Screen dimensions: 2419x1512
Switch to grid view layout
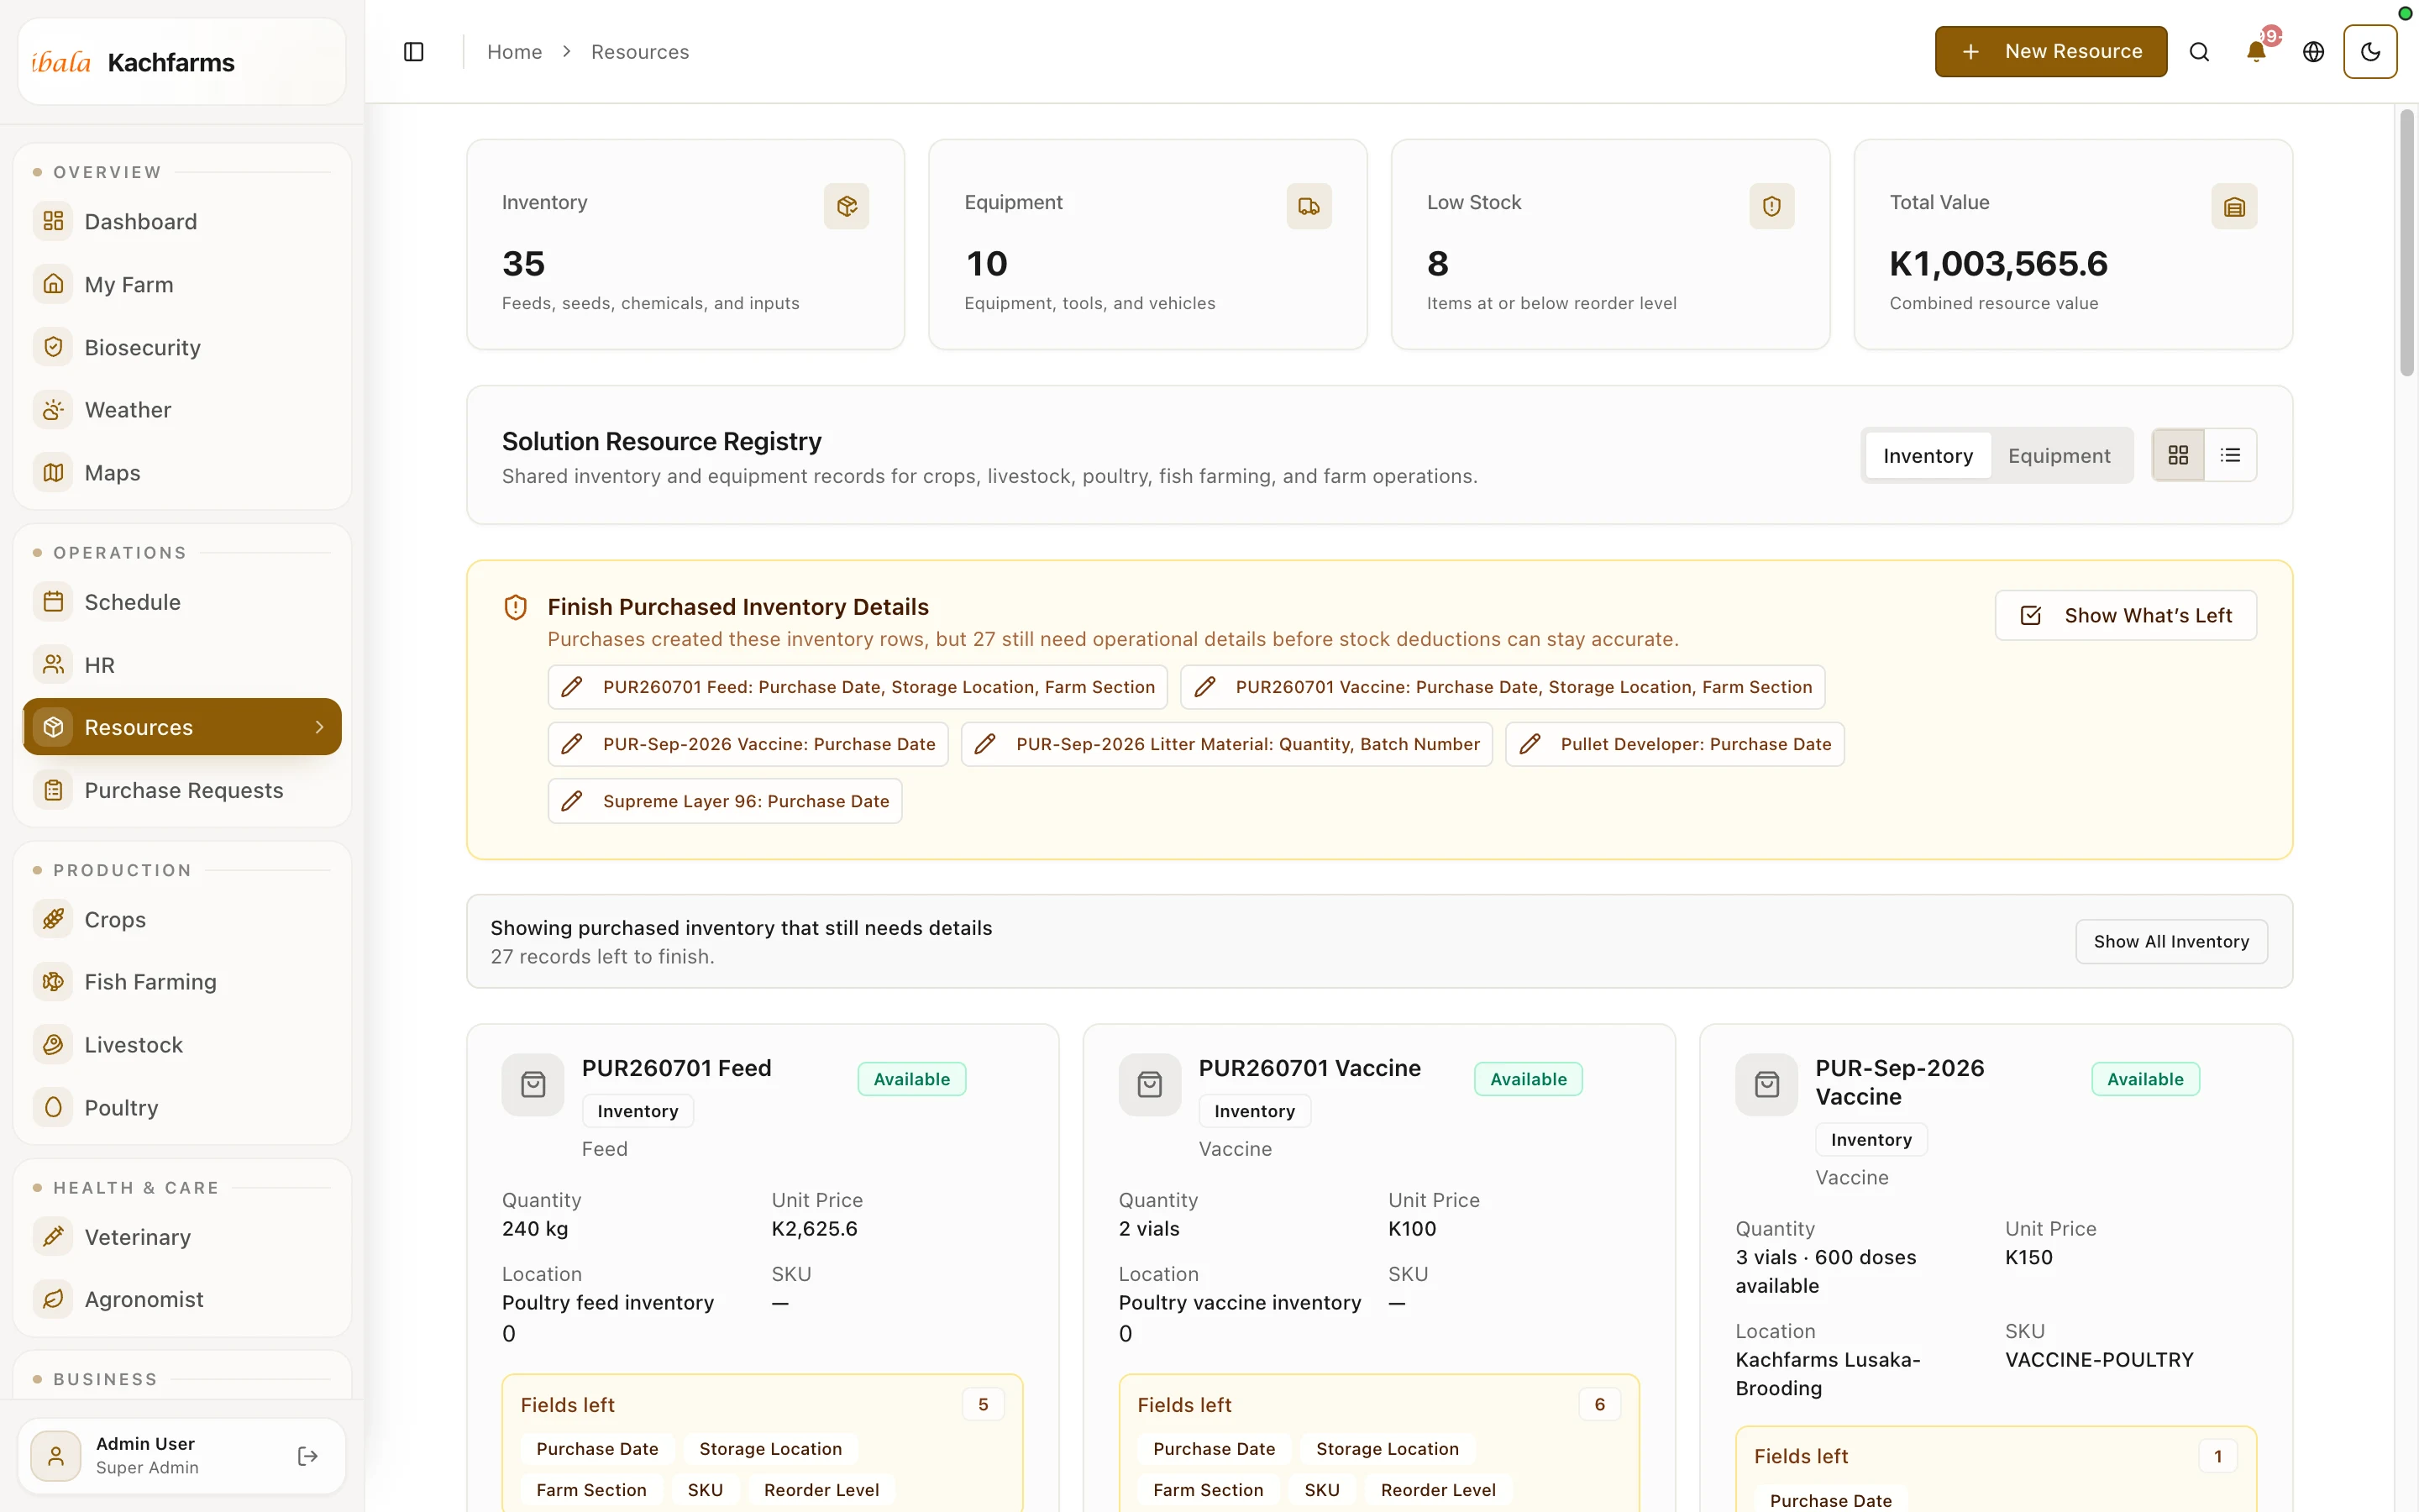point(2178,455)
